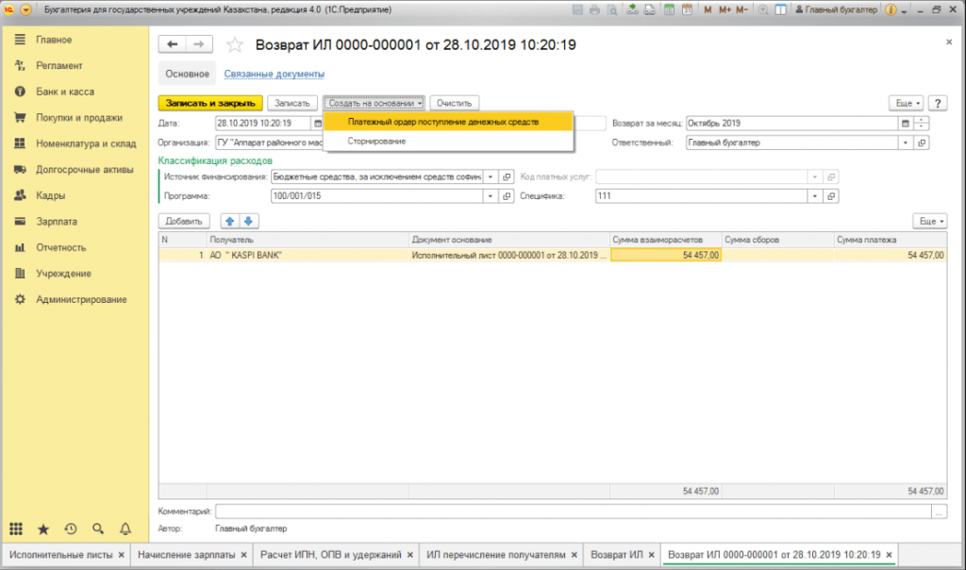Viewport: 966px width, 570px height.
Task: Switch to the Начисление зарплаты tab
Action: coord(187,555)
